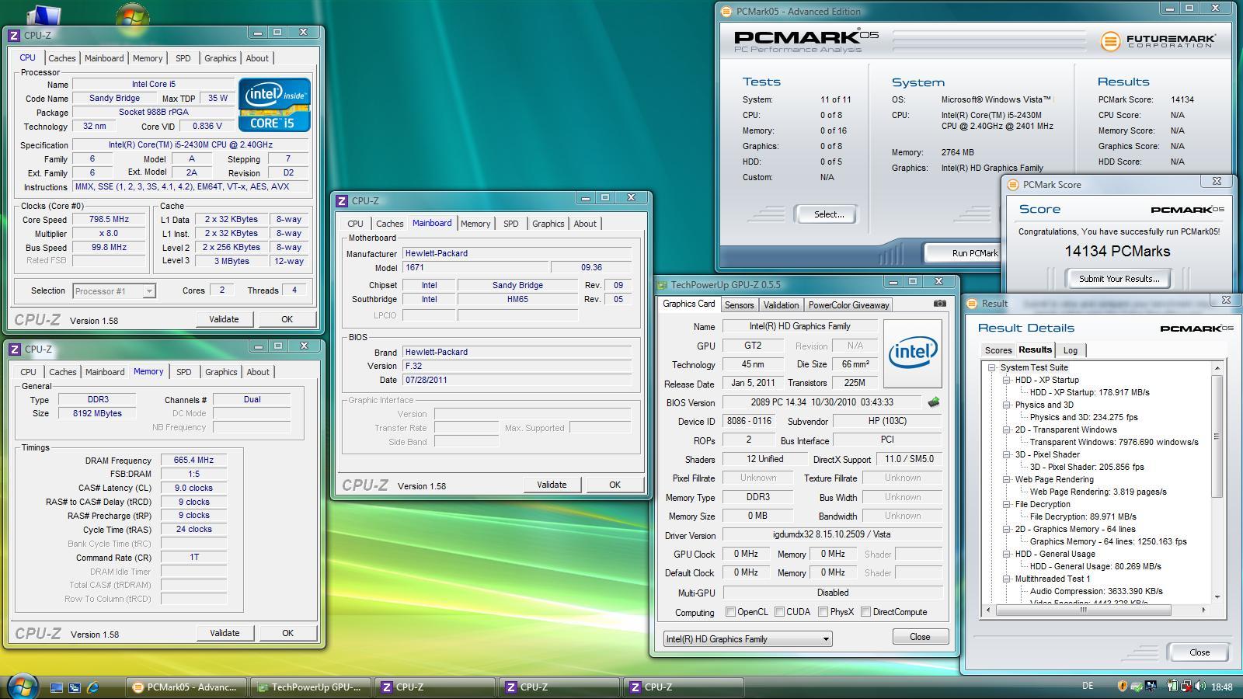The image size is (1243, 699).
Task: Click the GPU-Z BIOS Version field
Action: pyautogui.click(x=823, y=402)
